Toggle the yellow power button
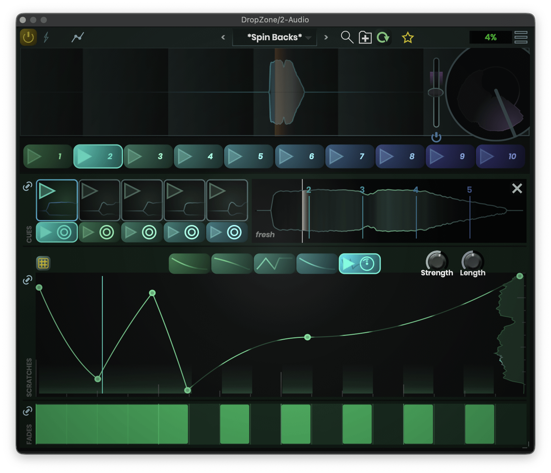This screenshot has width=551, height=473. (x=28, y=37)
